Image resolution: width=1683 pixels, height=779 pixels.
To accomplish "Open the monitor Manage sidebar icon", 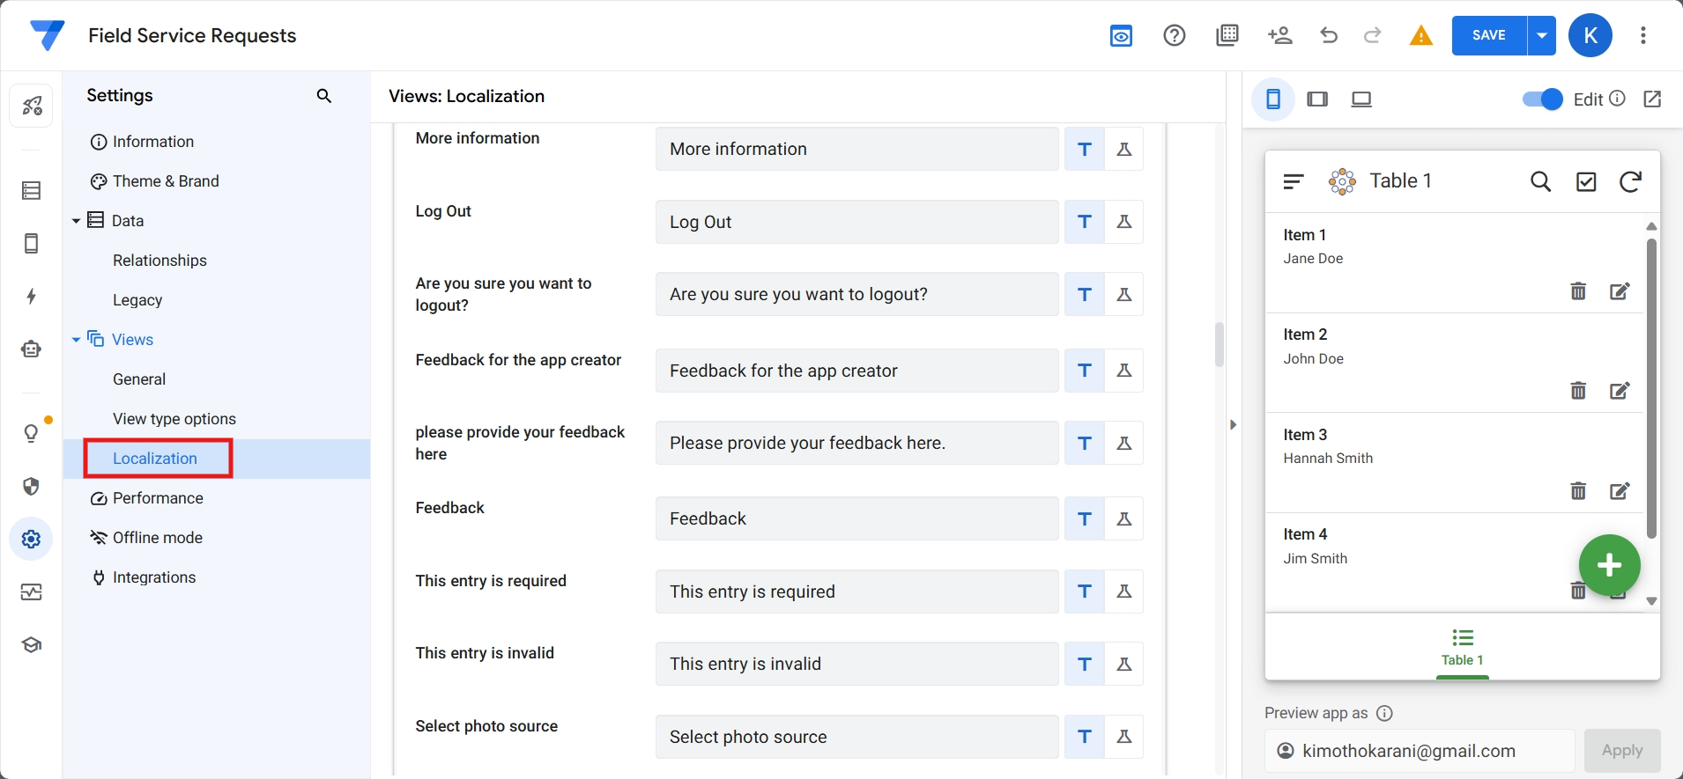I will tap(32, 592).
